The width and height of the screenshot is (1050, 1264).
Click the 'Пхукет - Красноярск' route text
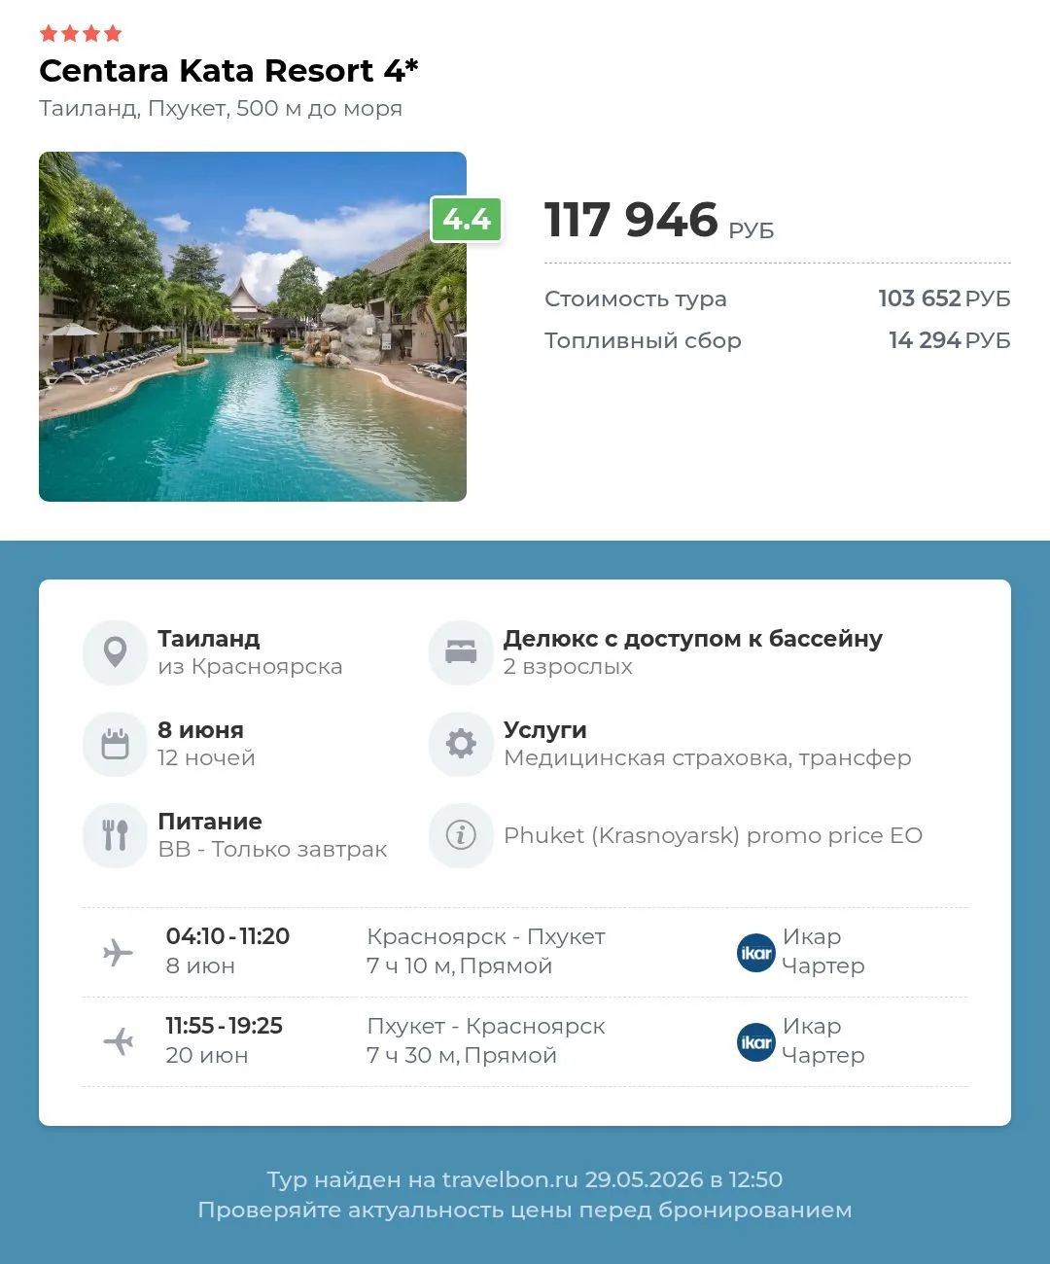486,1027
